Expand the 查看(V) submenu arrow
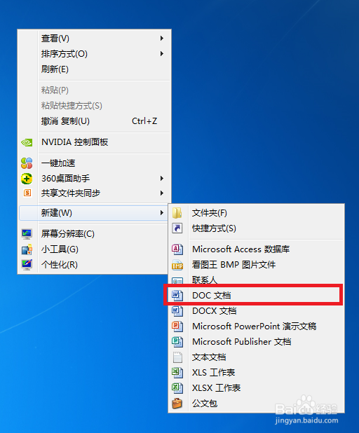This screenshot has width=359, height=433. (162, 38)
